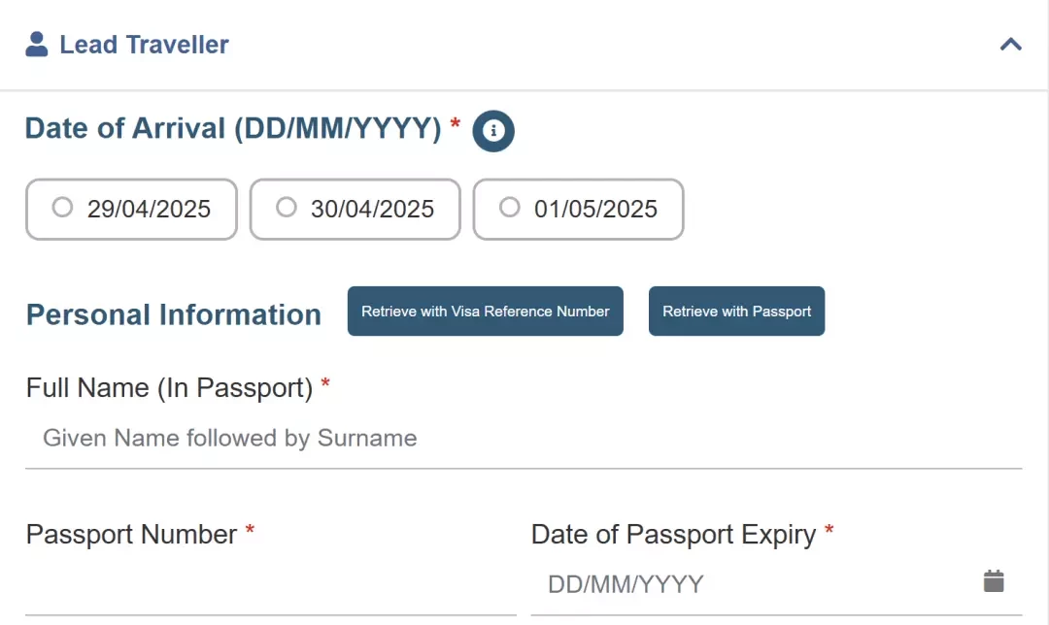Click into the Passport Number field

tap(271, 585)
